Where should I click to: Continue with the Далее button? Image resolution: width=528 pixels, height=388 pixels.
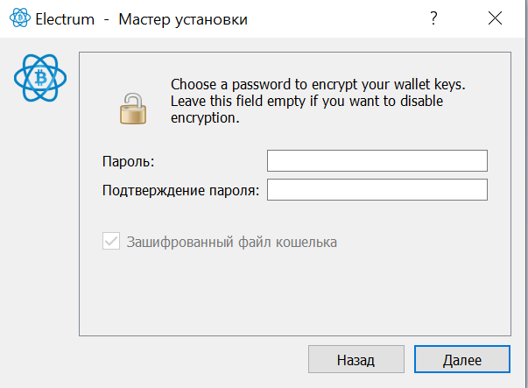click(462, 359)
